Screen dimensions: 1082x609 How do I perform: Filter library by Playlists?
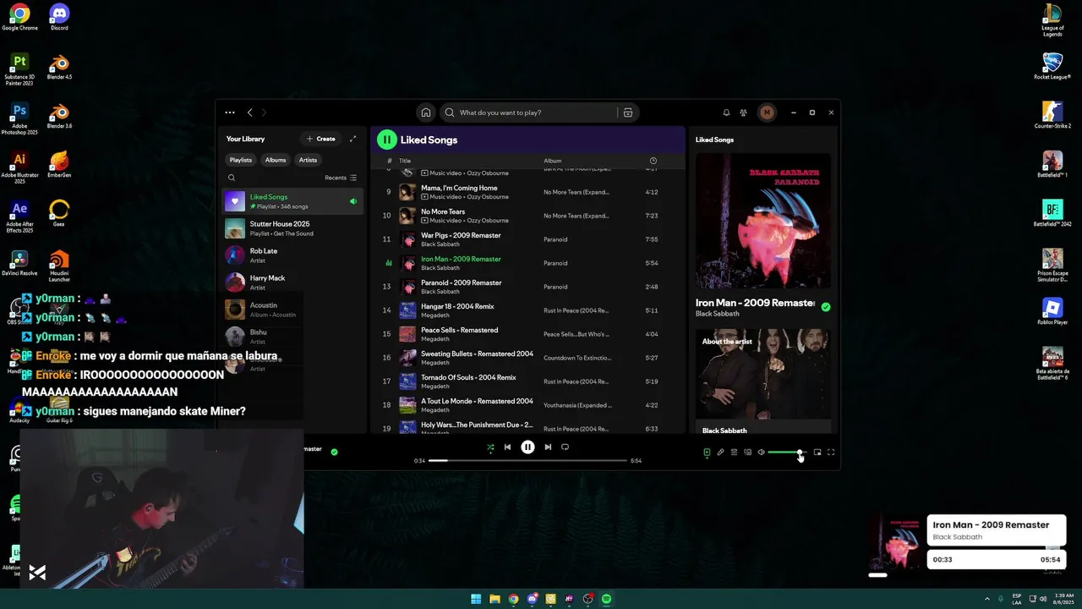point(241,160)
